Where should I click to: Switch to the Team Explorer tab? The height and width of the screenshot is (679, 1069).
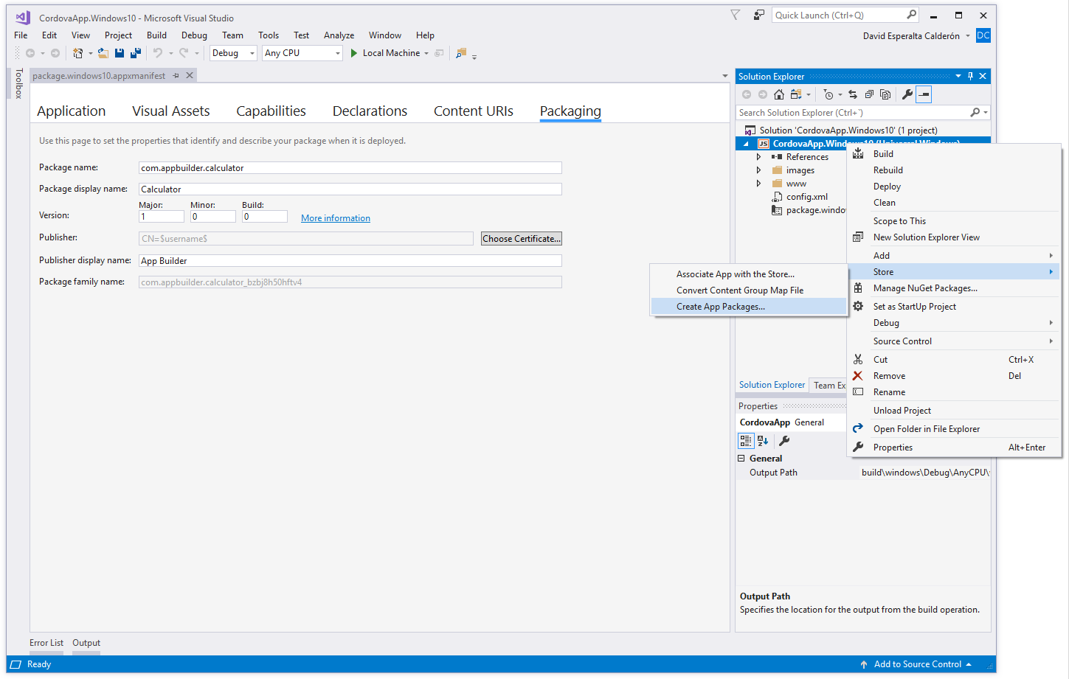pyautogui.click(x=829, y=386)
